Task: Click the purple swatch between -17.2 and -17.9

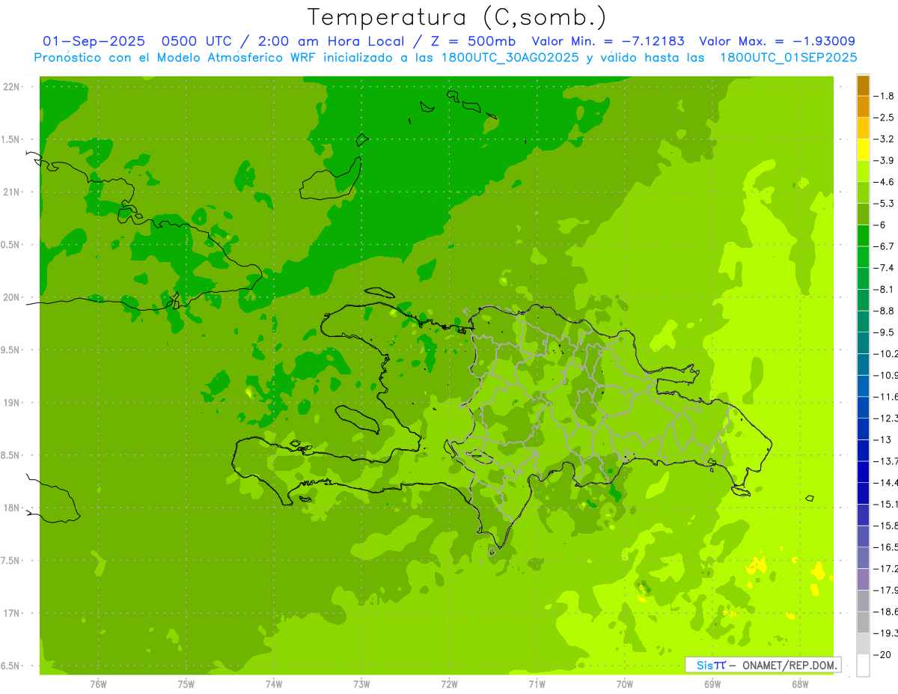Action: (863, 579)
